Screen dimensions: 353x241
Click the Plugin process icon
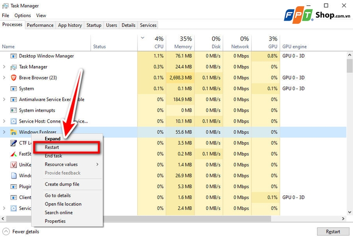(14, 186)
